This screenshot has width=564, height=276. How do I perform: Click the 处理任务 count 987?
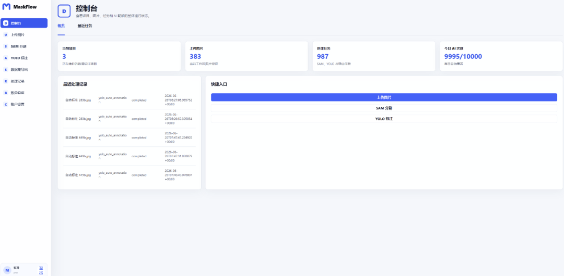pos(323,56)
